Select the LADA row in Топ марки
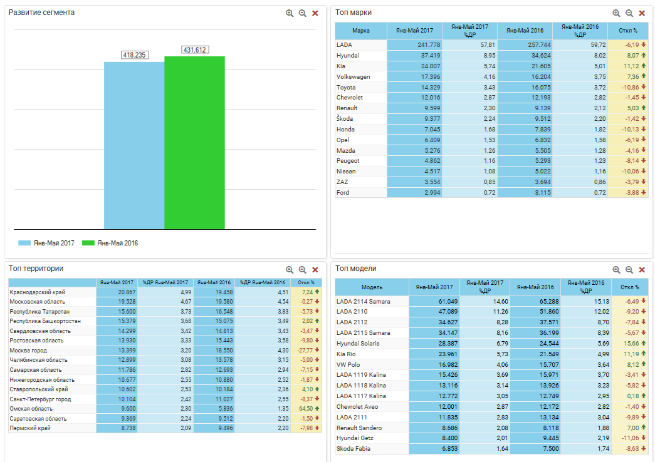655x462 pixels. 361,45
